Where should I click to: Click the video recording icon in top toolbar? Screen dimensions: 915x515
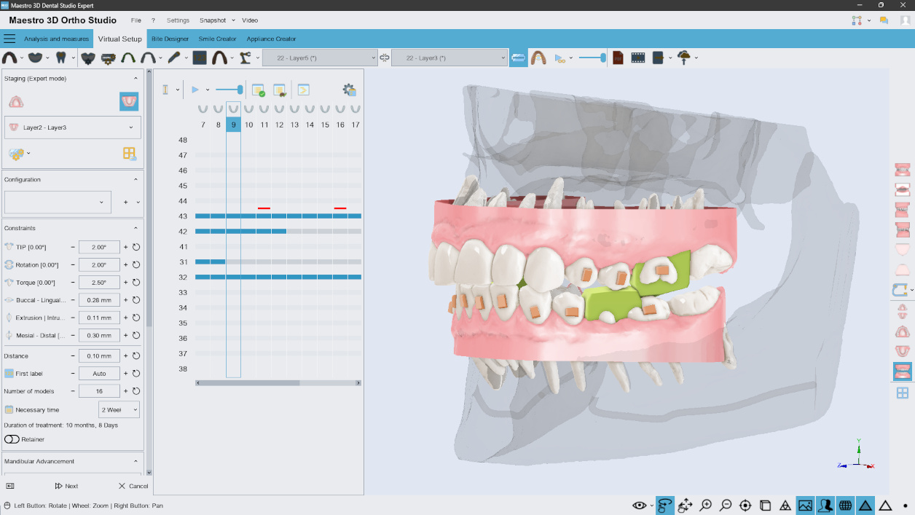pos(638,57)
